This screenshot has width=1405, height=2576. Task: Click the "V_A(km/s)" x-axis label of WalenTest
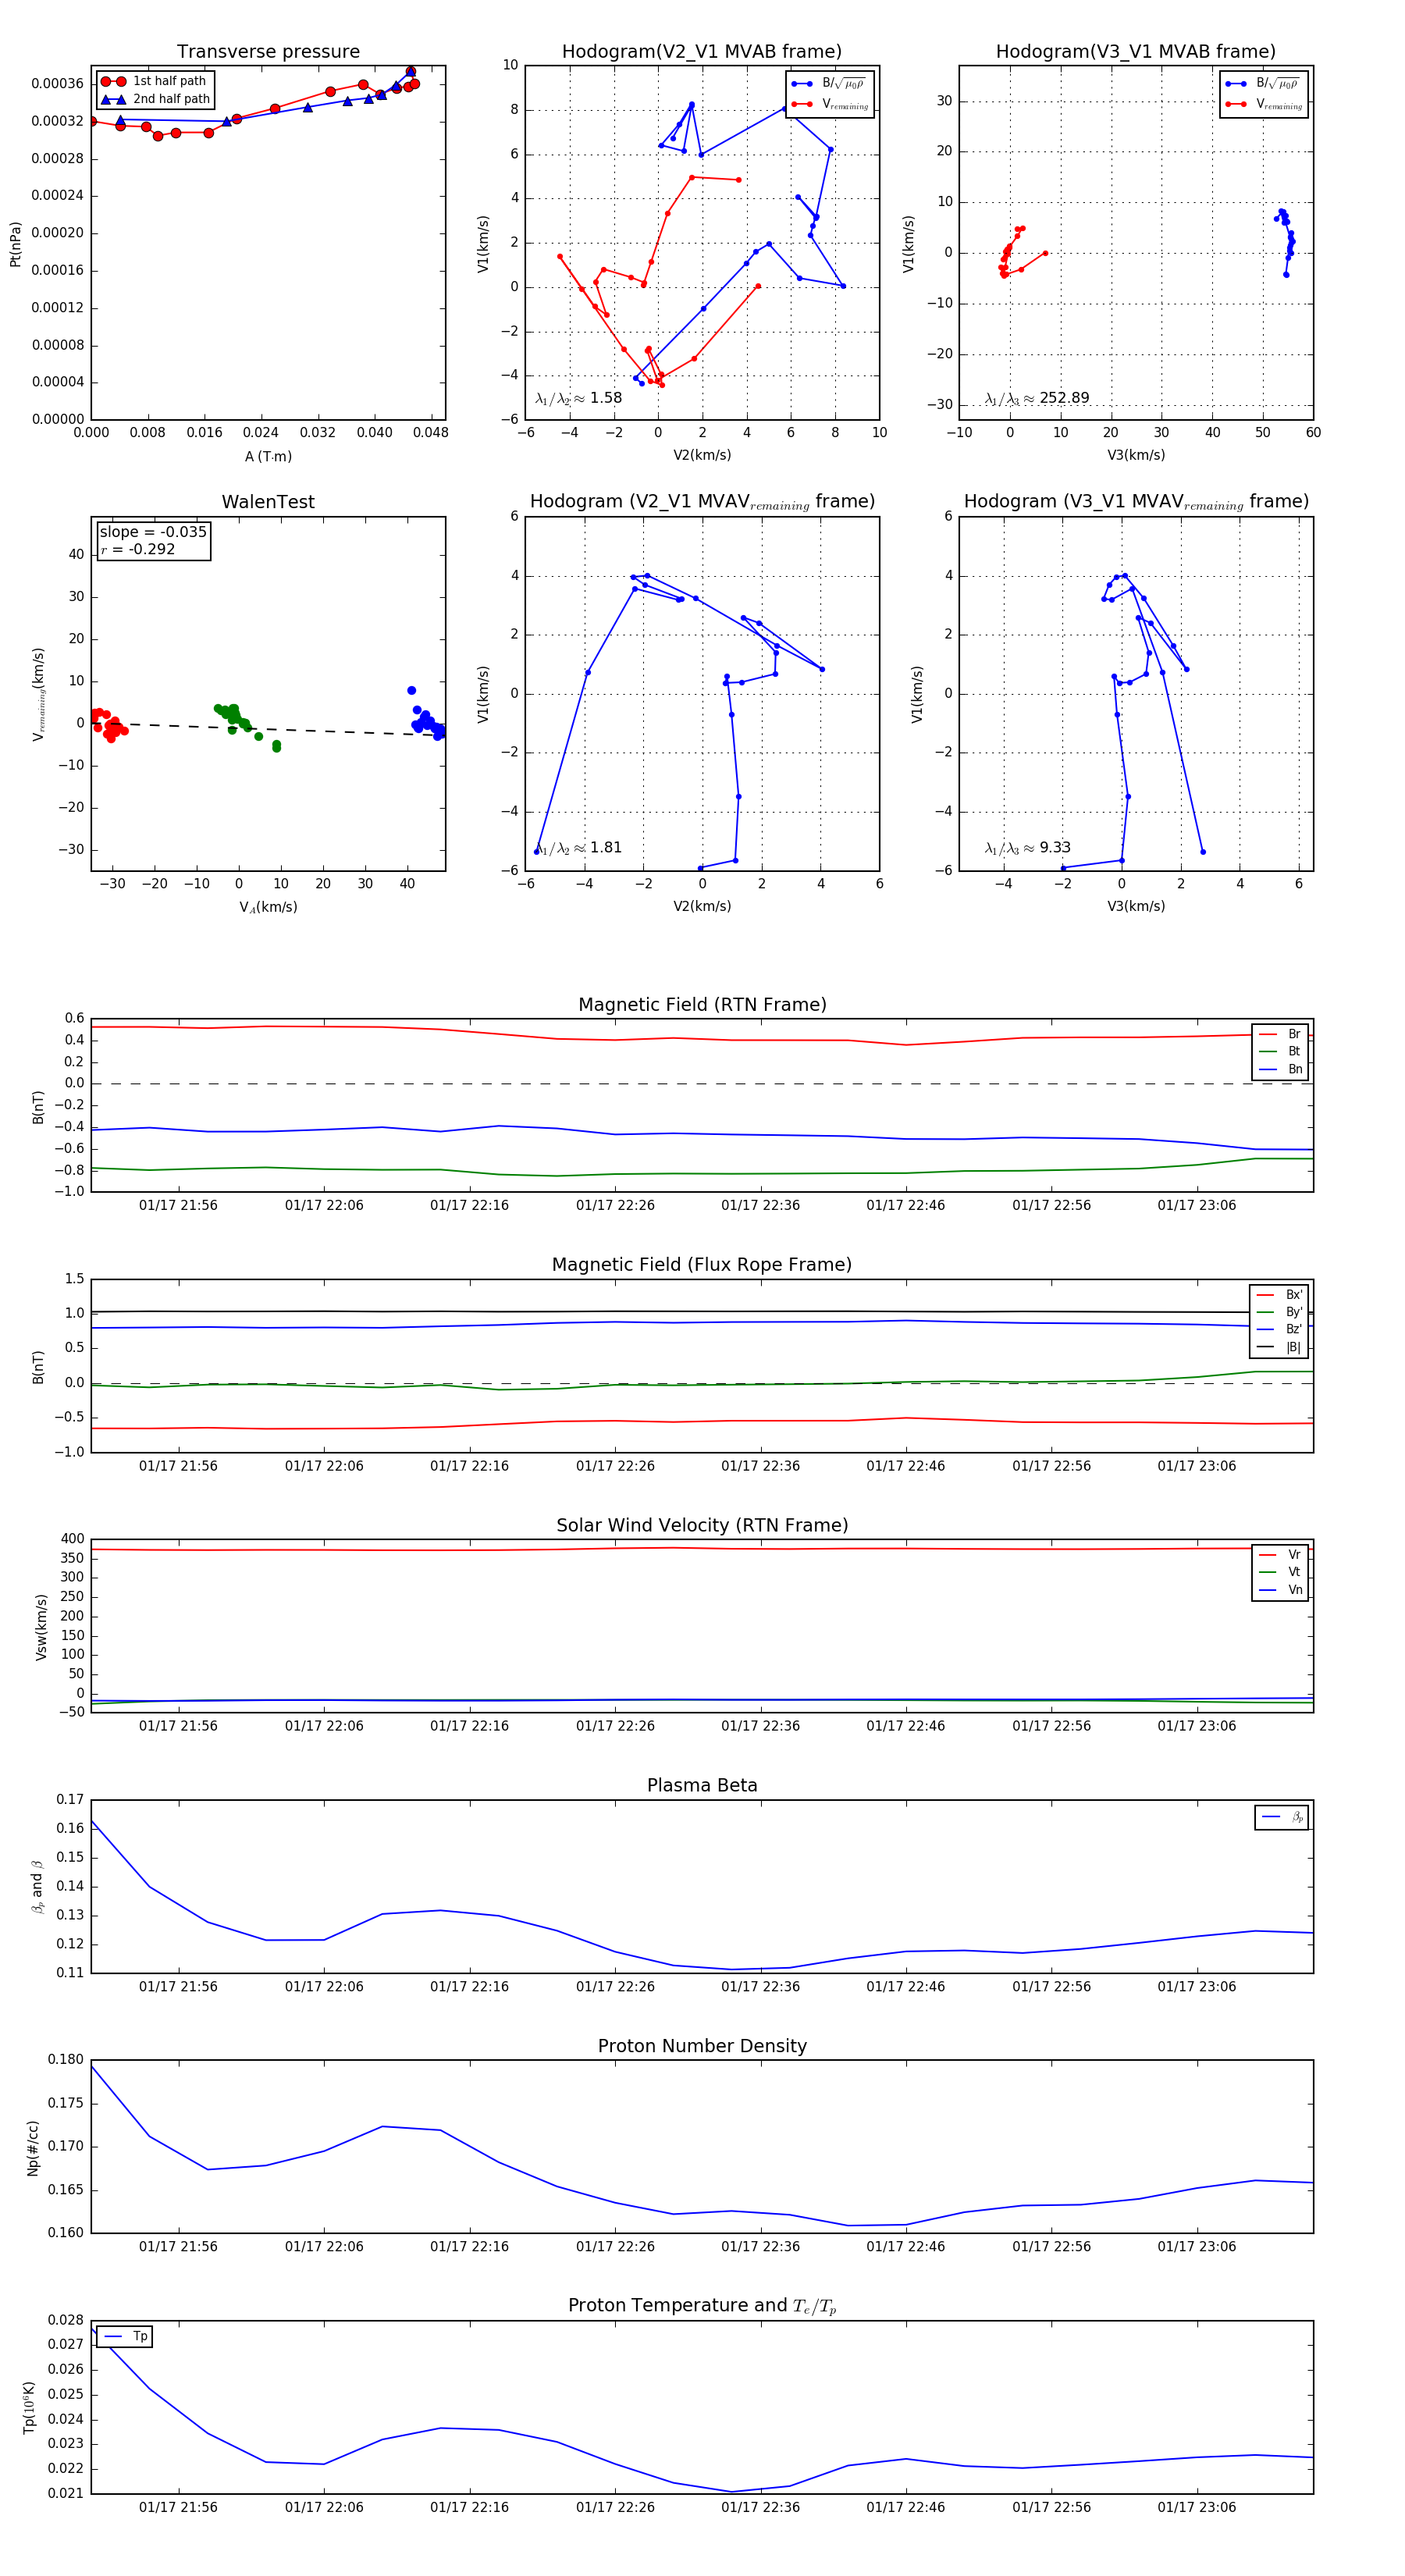[268, 907]
